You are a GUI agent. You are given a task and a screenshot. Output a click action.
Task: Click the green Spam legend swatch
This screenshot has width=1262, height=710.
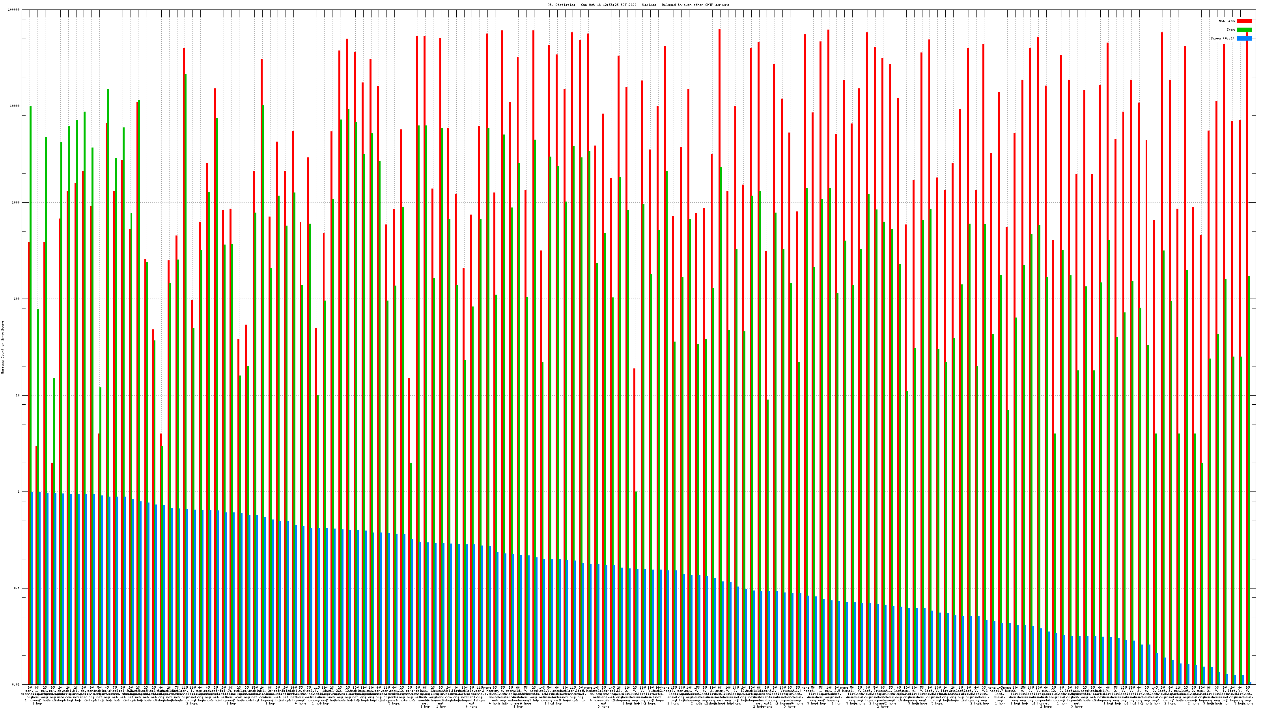(x=1244, y=30)
